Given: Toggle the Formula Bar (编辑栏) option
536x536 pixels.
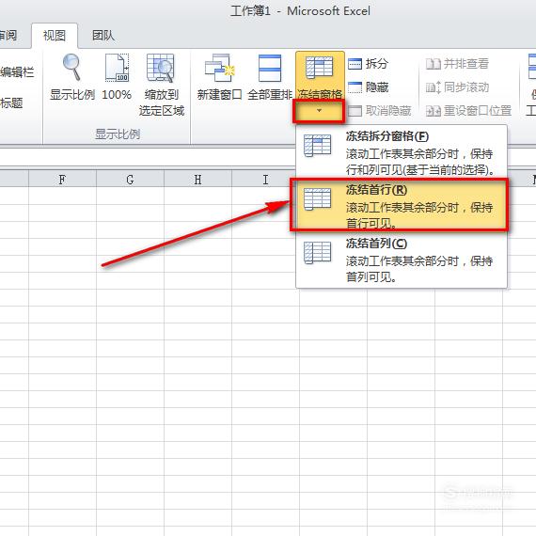Looking at the screenshot, I should (x=17, y=72).
